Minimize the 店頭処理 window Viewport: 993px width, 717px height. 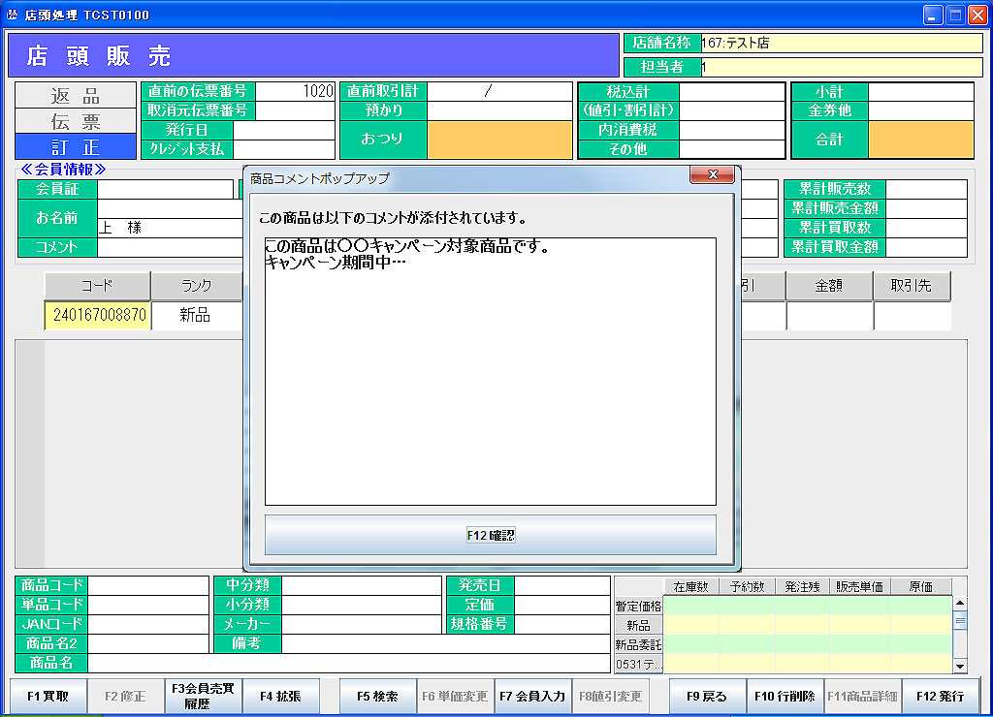pos(932,15)
